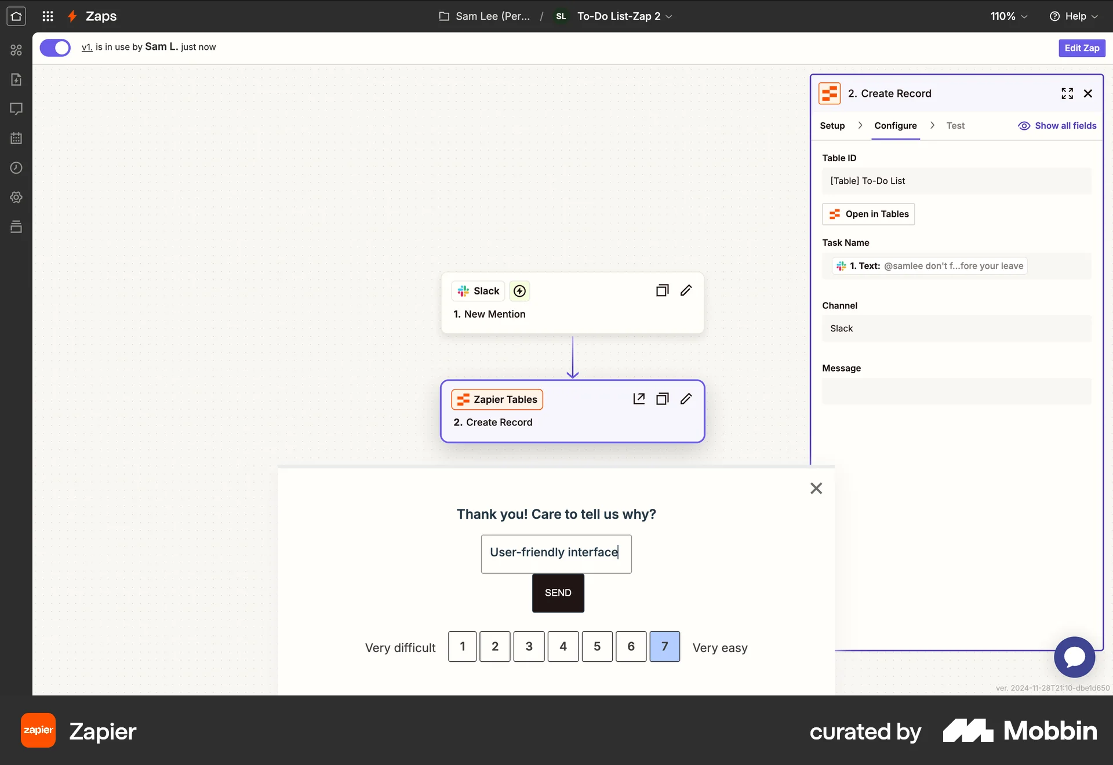Open the Tables calendar icon in sidebar

16,138
